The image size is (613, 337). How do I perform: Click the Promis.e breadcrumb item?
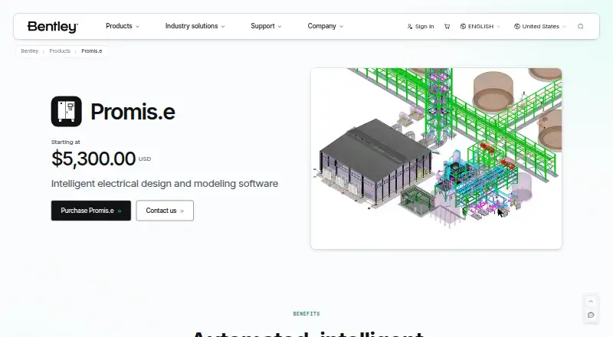91,51
